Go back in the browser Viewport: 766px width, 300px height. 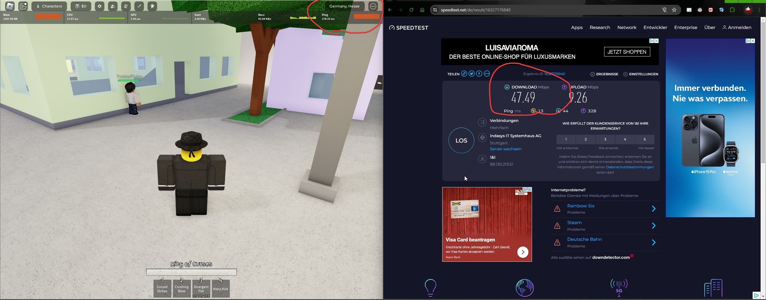[x=390, y=10]
